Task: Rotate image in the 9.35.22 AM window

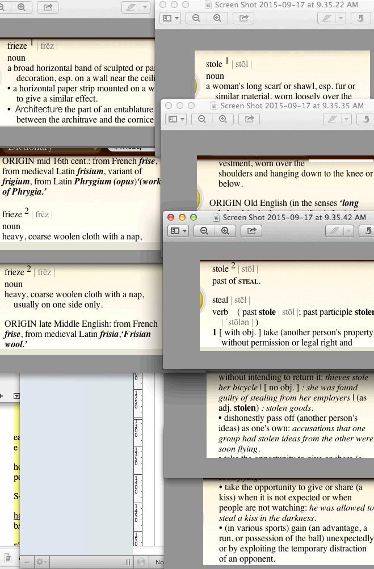Action: 362,18
